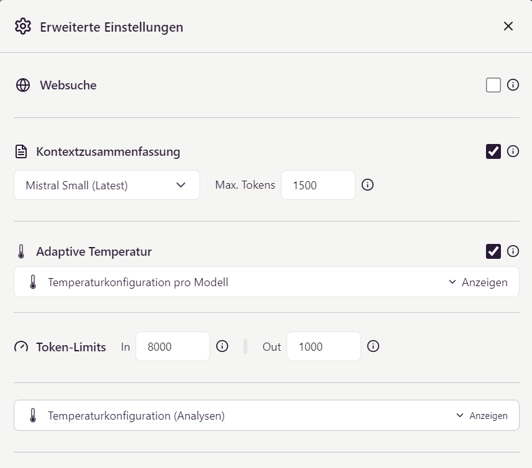This screenshot has height=468, width=532.
Task: Enable the Websuche checkbox
Action: (493, 84)
